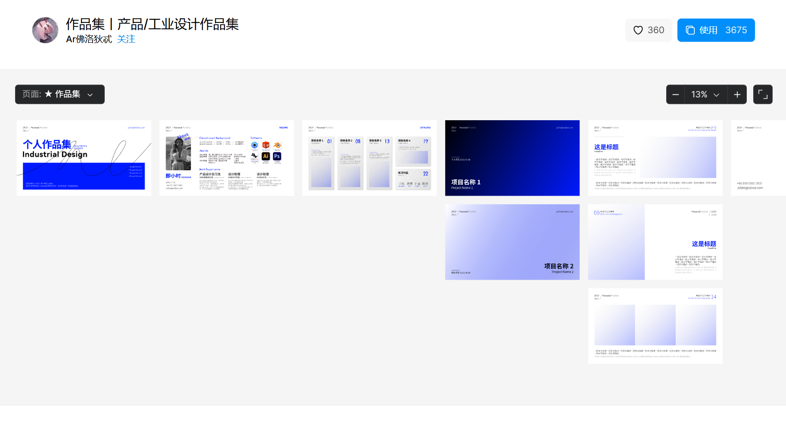Screen dimensions: 786x430
Task: Open page 14 three-image layout thumbnail
Action: [x=655, y=326]
